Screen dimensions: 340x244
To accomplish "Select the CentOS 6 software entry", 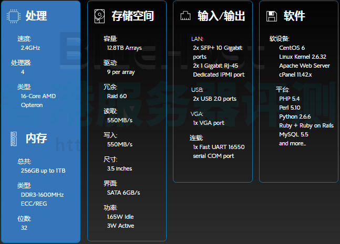I will (x=292, y=48).
